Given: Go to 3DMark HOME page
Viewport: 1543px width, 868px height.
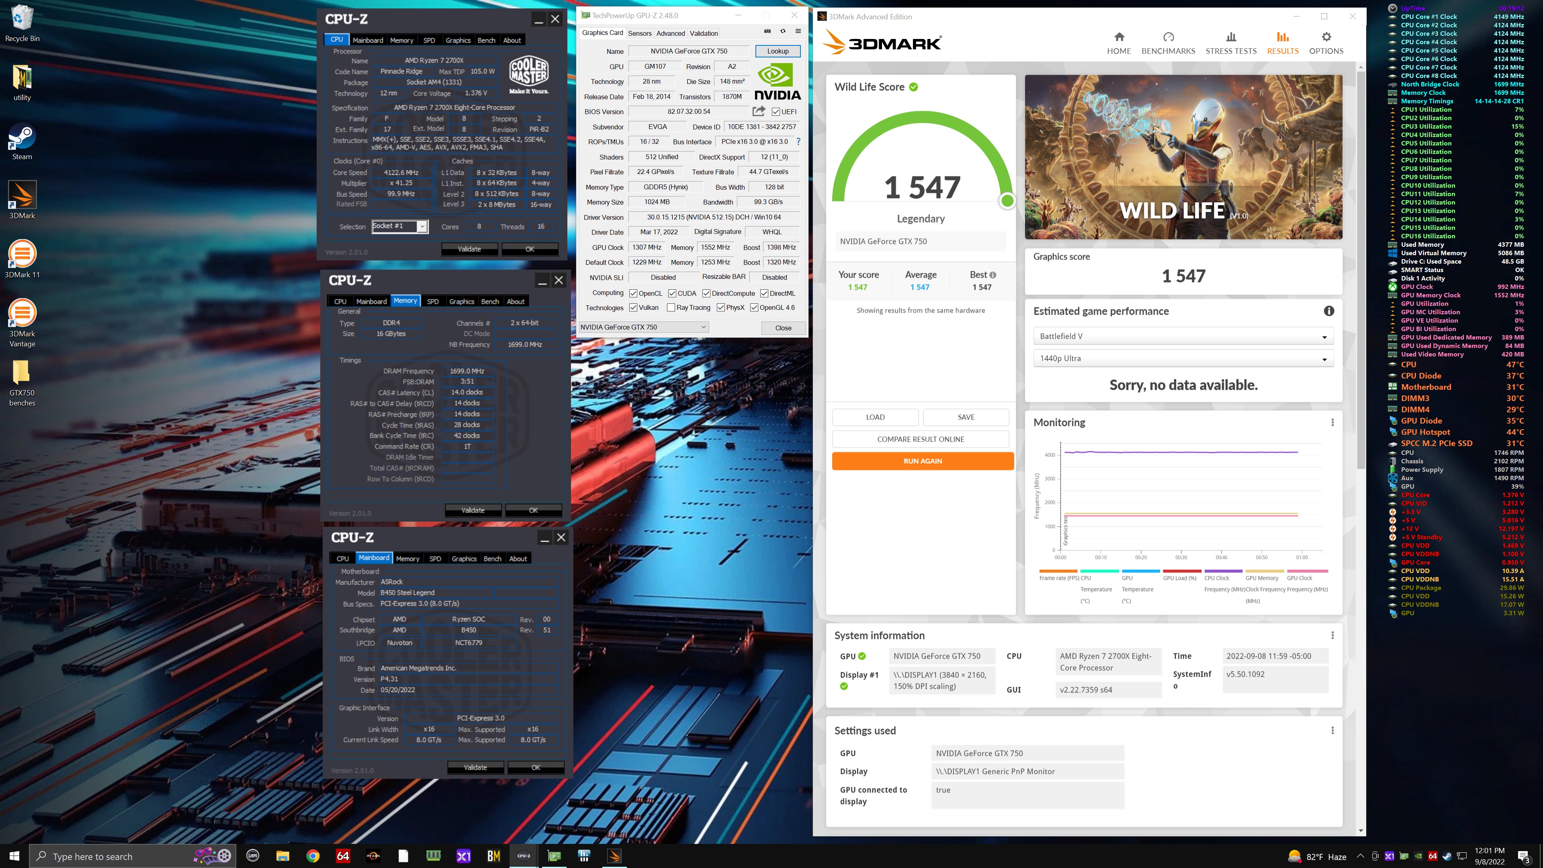Looking at the screenshot, I should point(1119,43).
